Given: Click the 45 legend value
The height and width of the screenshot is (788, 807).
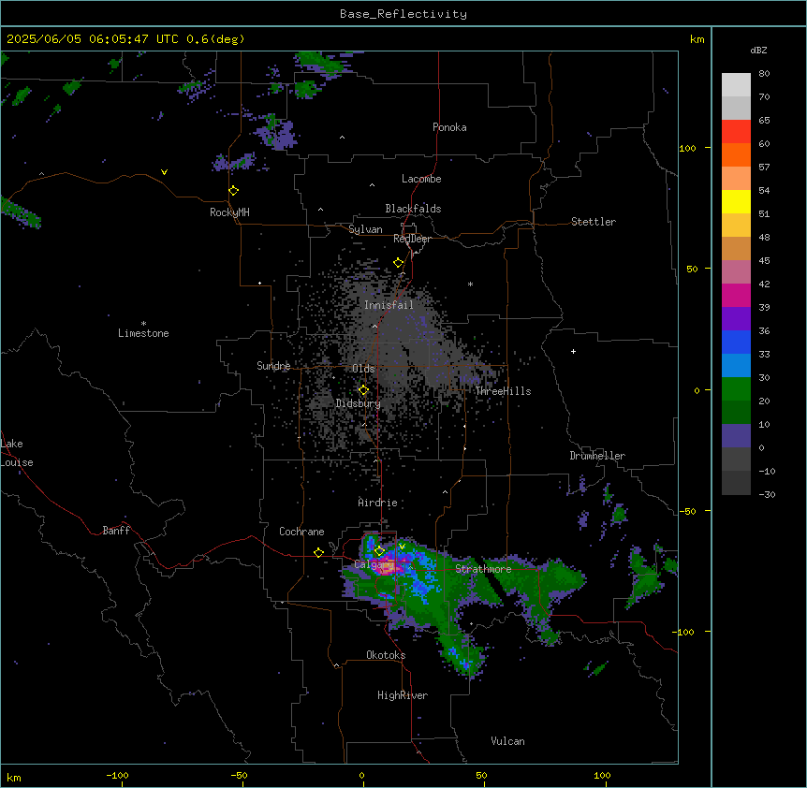Looking at the screenshot, I should point(764,261).
